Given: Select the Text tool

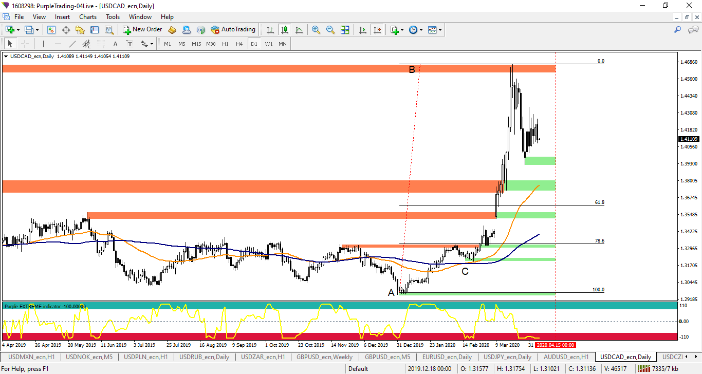Looking at the screenshot, I should pos(116,44).
